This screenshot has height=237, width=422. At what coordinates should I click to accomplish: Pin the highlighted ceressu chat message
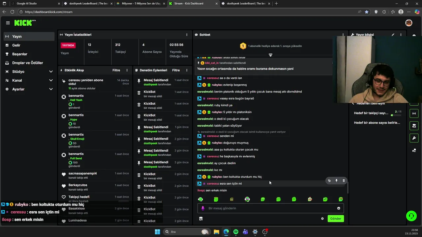click(336, 180)
